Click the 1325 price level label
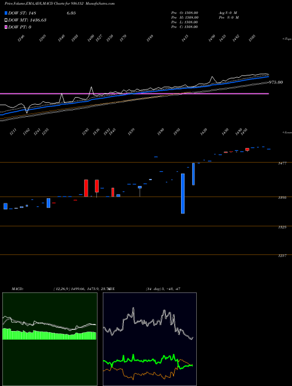The width and height of the screenshot is (292, 386). [x=283, y=228]
